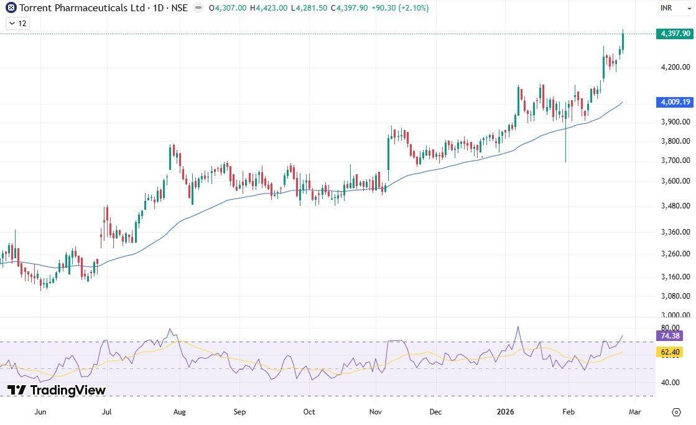This screenshot has width=696, height=425.
Task: Click the Aug label on time axis
Action: point(179,412)
